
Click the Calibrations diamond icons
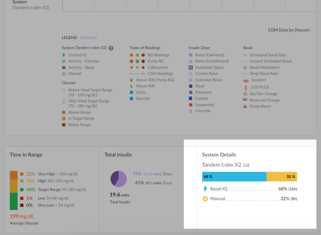click(x=137, y=67)
